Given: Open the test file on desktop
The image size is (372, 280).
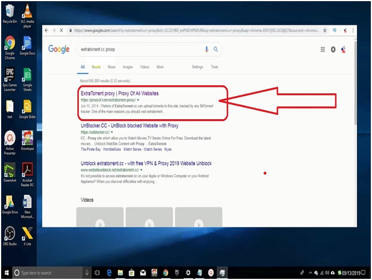Looking at the screenshot, I should pyautogui.click(x=10, y=109).
